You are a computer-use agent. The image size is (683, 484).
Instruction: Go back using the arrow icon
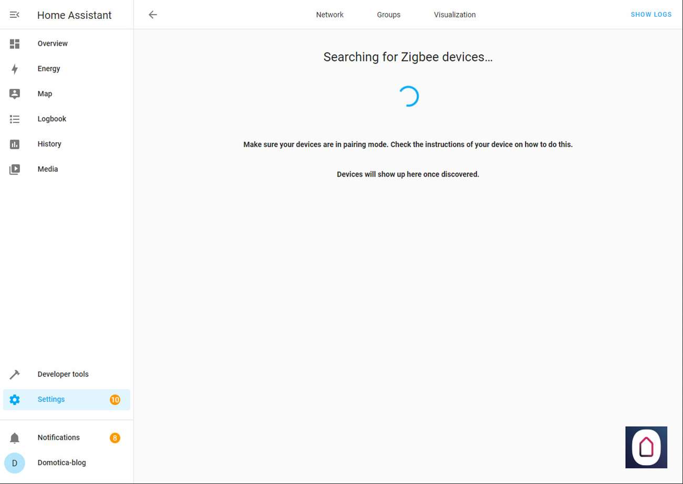pyautogui.click(x=153, y=15)
